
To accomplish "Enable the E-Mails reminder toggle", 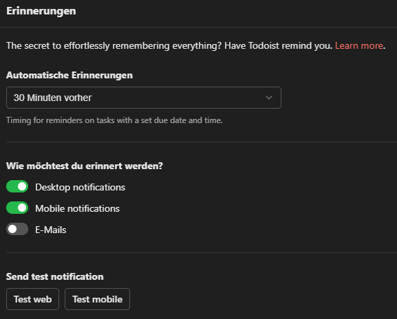I will coord(17,229).
